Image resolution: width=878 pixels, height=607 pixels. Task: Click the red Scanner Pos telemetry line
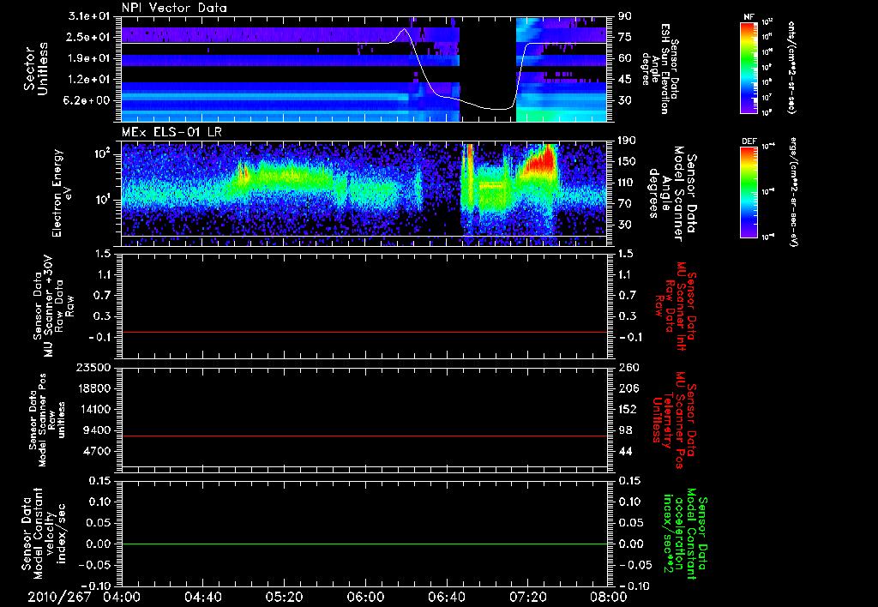364,436
